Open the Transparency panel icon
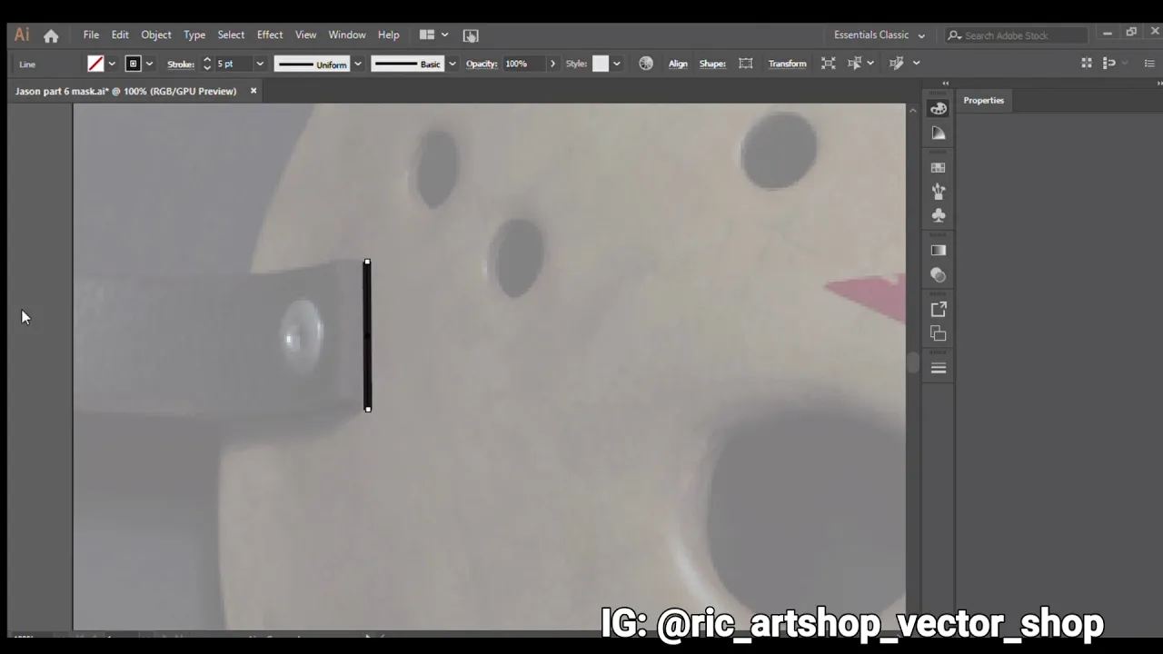The width and height of the screenshot is (1163, 654). [939, 275]
